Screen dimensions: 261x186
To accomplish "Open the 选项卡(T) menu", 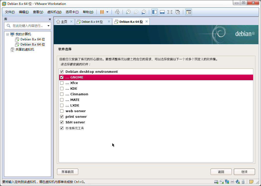I will [x=72, y=12].
